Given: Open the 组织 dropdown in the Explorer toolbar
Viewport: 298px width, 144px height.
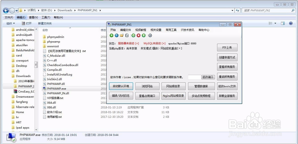Looking at the screenshot, I should coord(11,23).
